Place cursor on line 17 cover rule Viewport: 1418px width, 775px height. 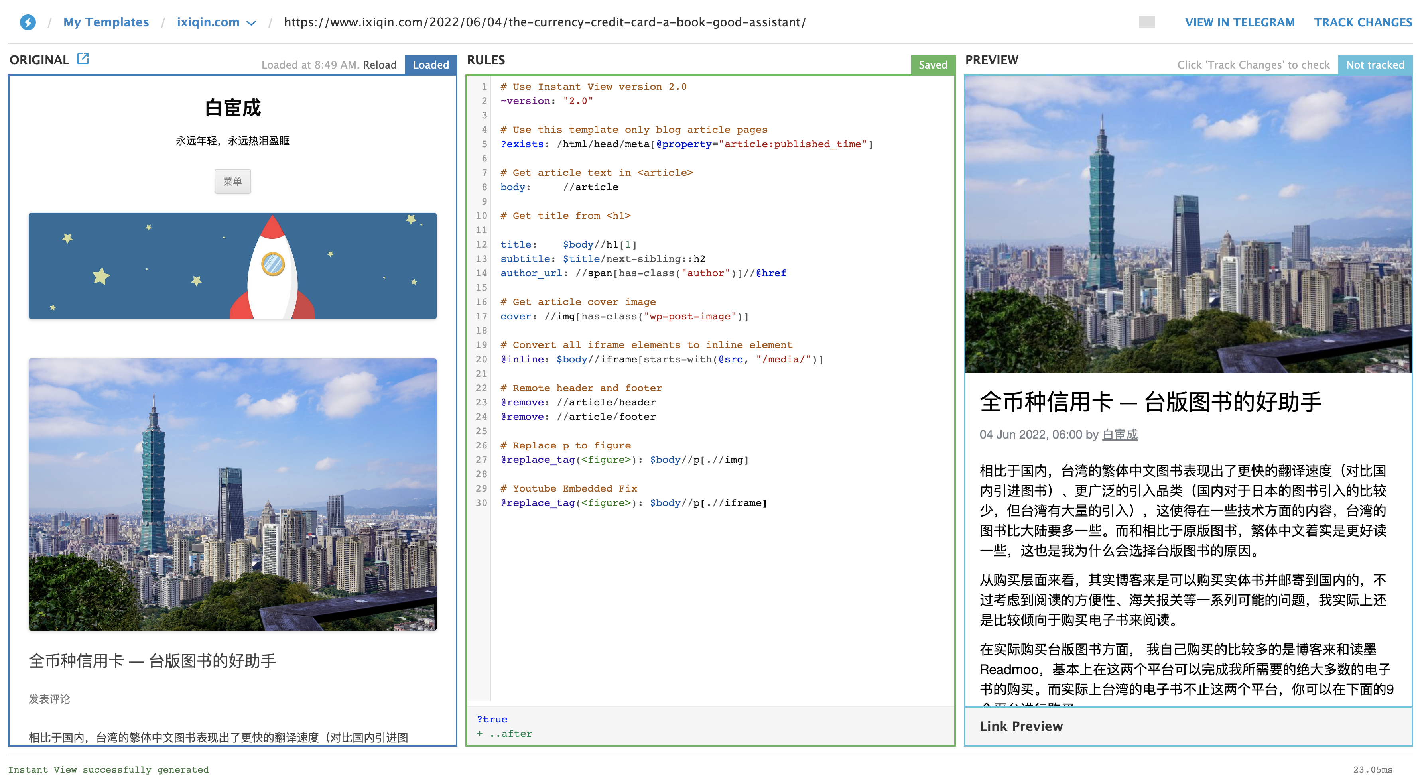click(624, 316)
